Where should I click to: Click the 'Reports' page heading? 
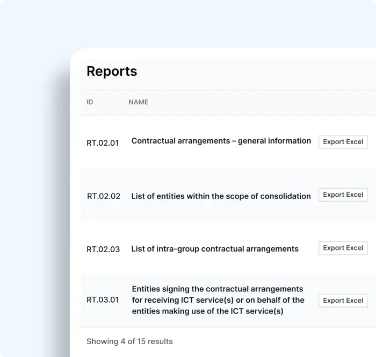[x=112, y=72]
